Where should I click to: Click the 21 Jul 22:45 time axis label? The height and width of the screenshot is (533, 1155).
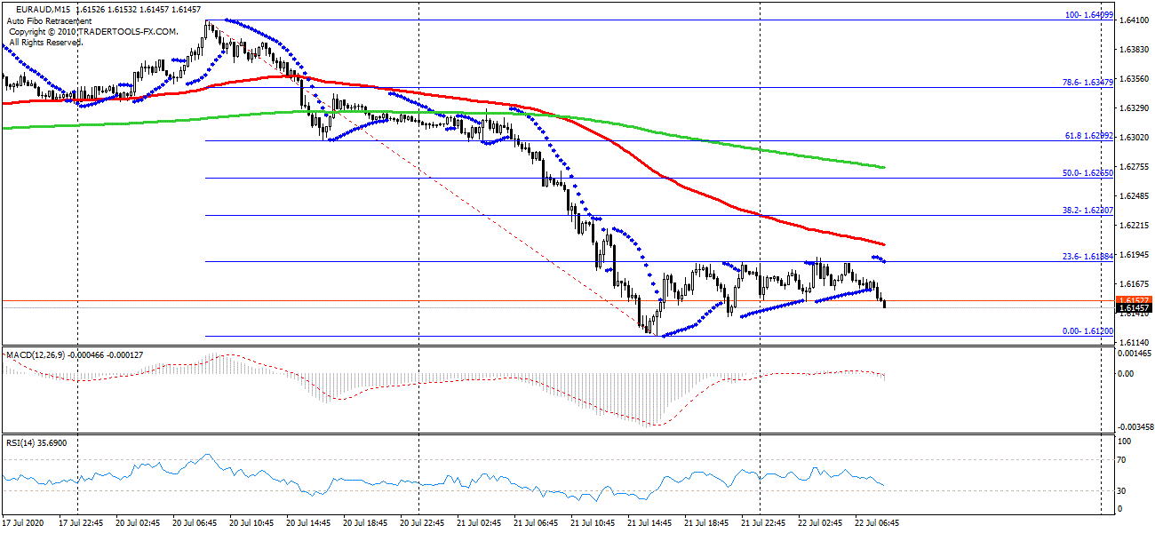click(764, 522)
